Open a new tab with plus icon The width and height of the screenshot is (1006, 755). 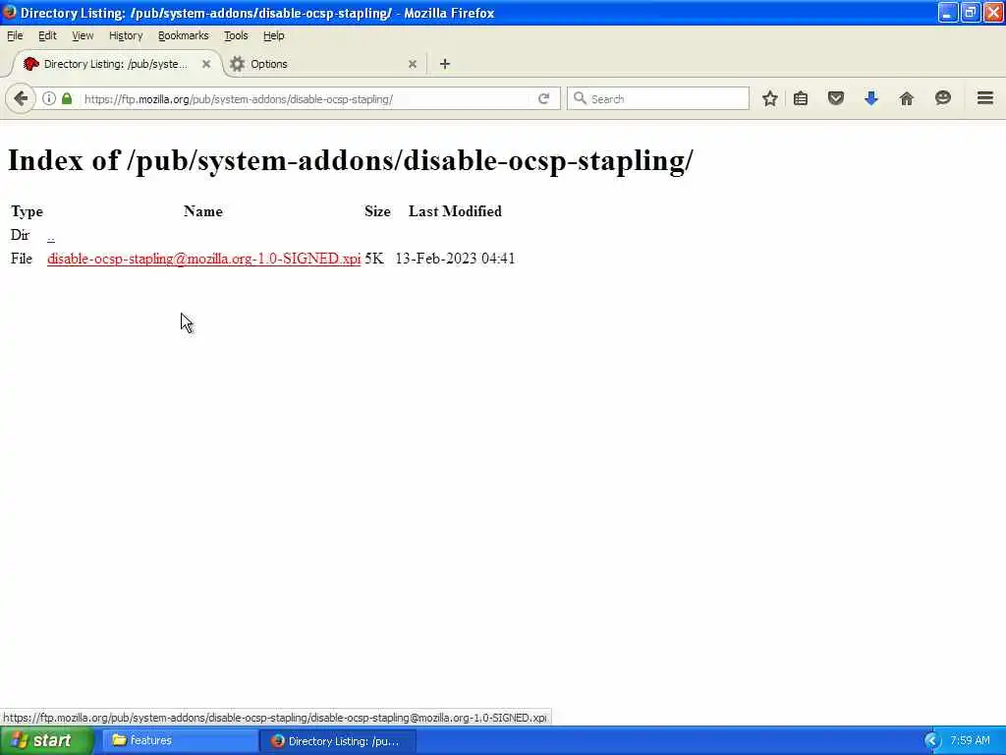pyautogui.click(x=445, y=64)
